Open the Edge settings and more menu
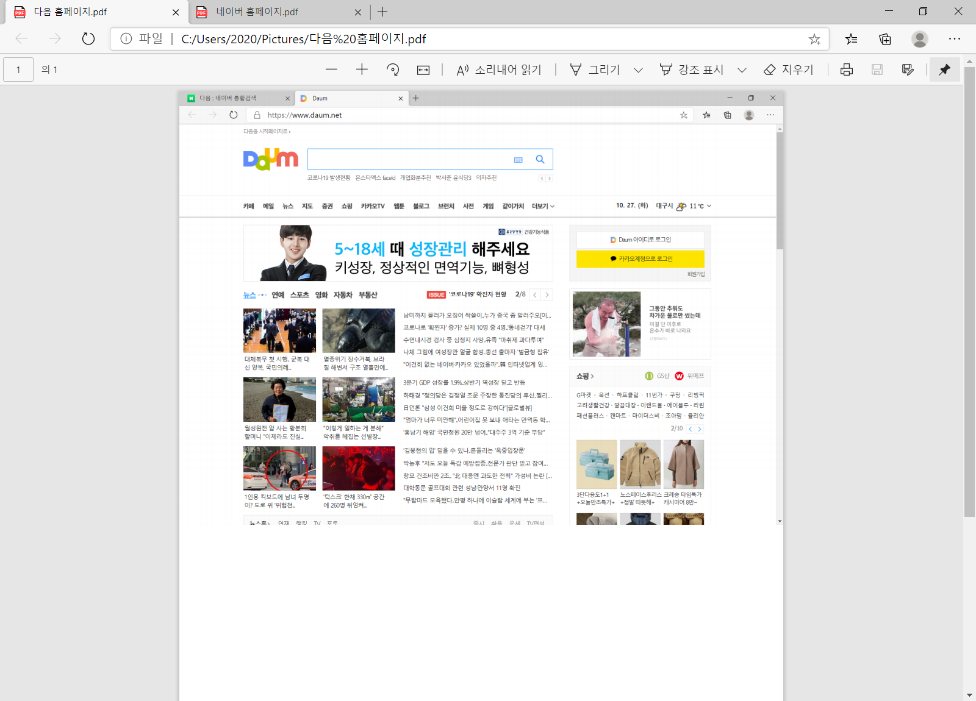Viewport: 976px width, 701px height. tap(955, 39)
